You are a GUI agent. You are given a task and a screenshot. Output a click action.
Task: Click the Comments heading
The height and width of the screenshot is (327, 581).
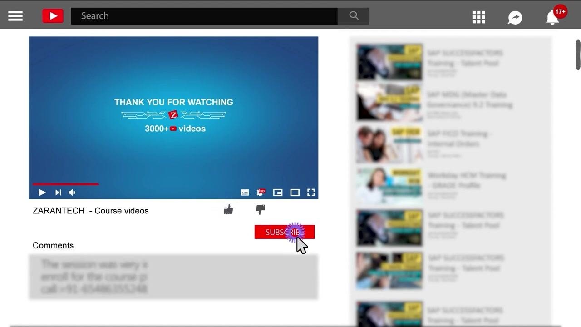tap(53, 245)
